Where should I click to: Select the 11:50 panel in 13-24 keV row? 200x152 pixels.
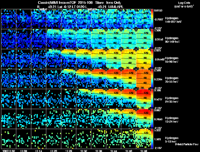pyautogui.click(x=128, y=119)
